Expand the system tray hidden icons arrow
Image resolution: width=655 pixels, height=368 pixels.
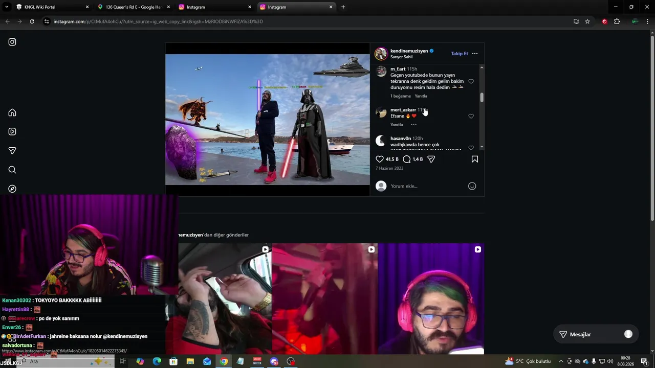[561, 361]
